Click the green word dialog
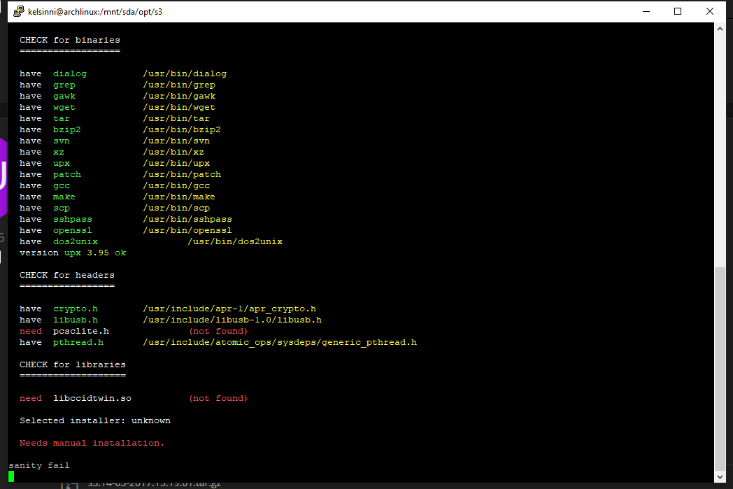Image resolution: width=733 pixels, height=489 pixels. tap(70, 74)
